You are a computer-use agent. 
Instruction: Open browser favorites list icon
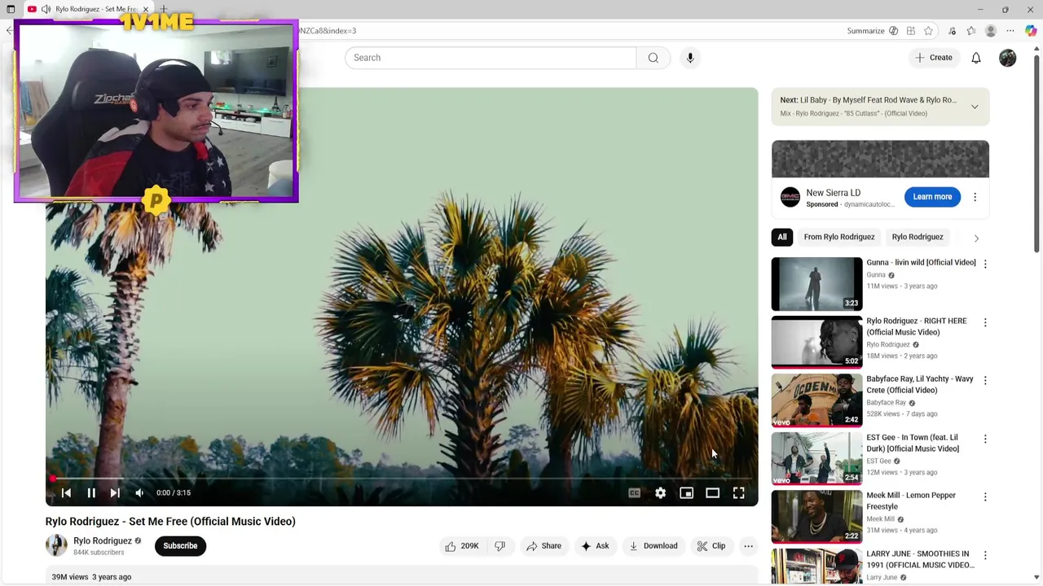970,31
